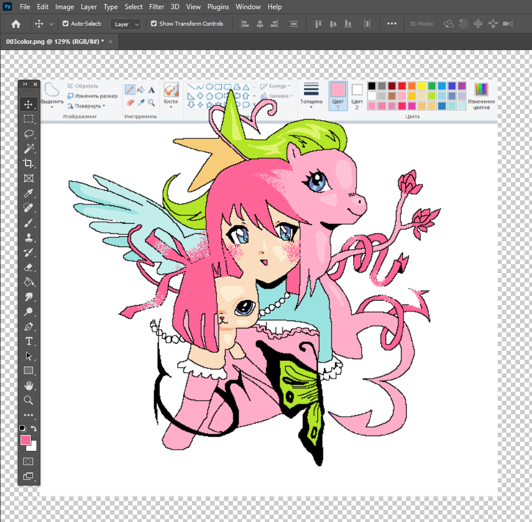Select the Frame tool
The width and height of the screenshot is (532, 522).
(28, 178)
